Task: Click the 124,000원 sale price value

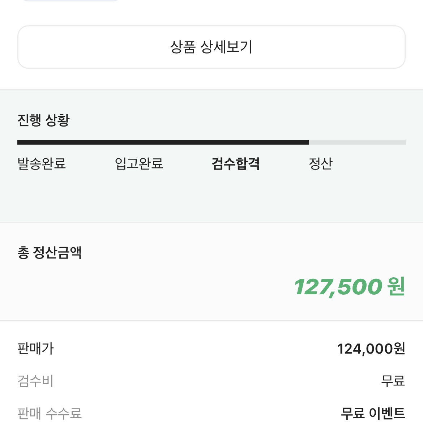Action: [371, 349]
